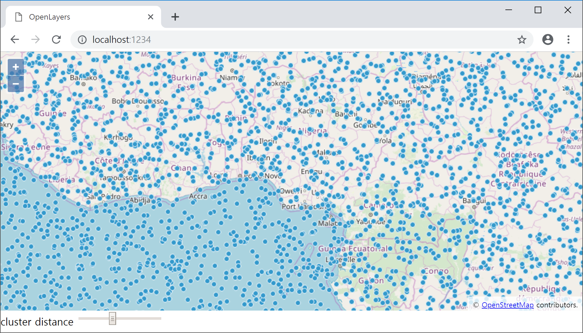Viewport: 583px width, 333px height.
Task: Zoom in on the map
Action: tap(16, 67)
